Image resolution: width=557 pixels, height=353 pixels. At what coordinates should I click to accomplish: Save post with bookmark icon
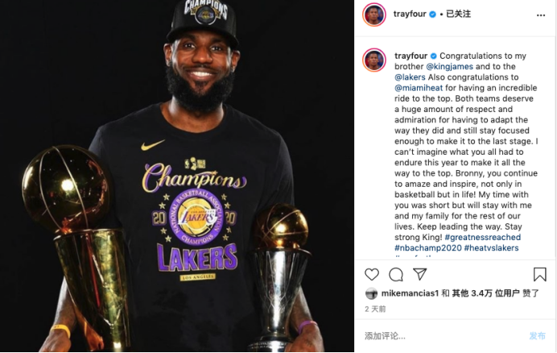[x=540, y=274]
